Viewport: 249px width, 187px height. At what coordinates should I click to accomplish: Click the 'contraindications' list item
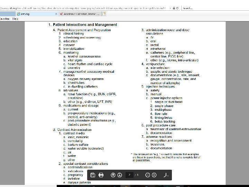(x=80, y=167)
